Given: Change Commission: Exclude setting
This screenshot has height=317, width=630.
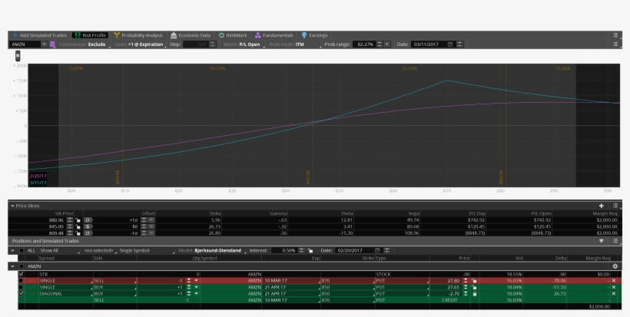Looking at the screenshot, I should tap(85, 45).
